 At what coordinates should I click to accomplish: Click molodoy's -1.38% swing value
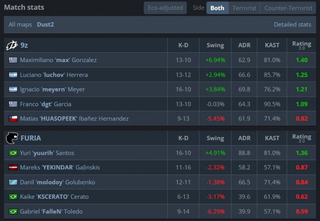[x=215, y=182]
